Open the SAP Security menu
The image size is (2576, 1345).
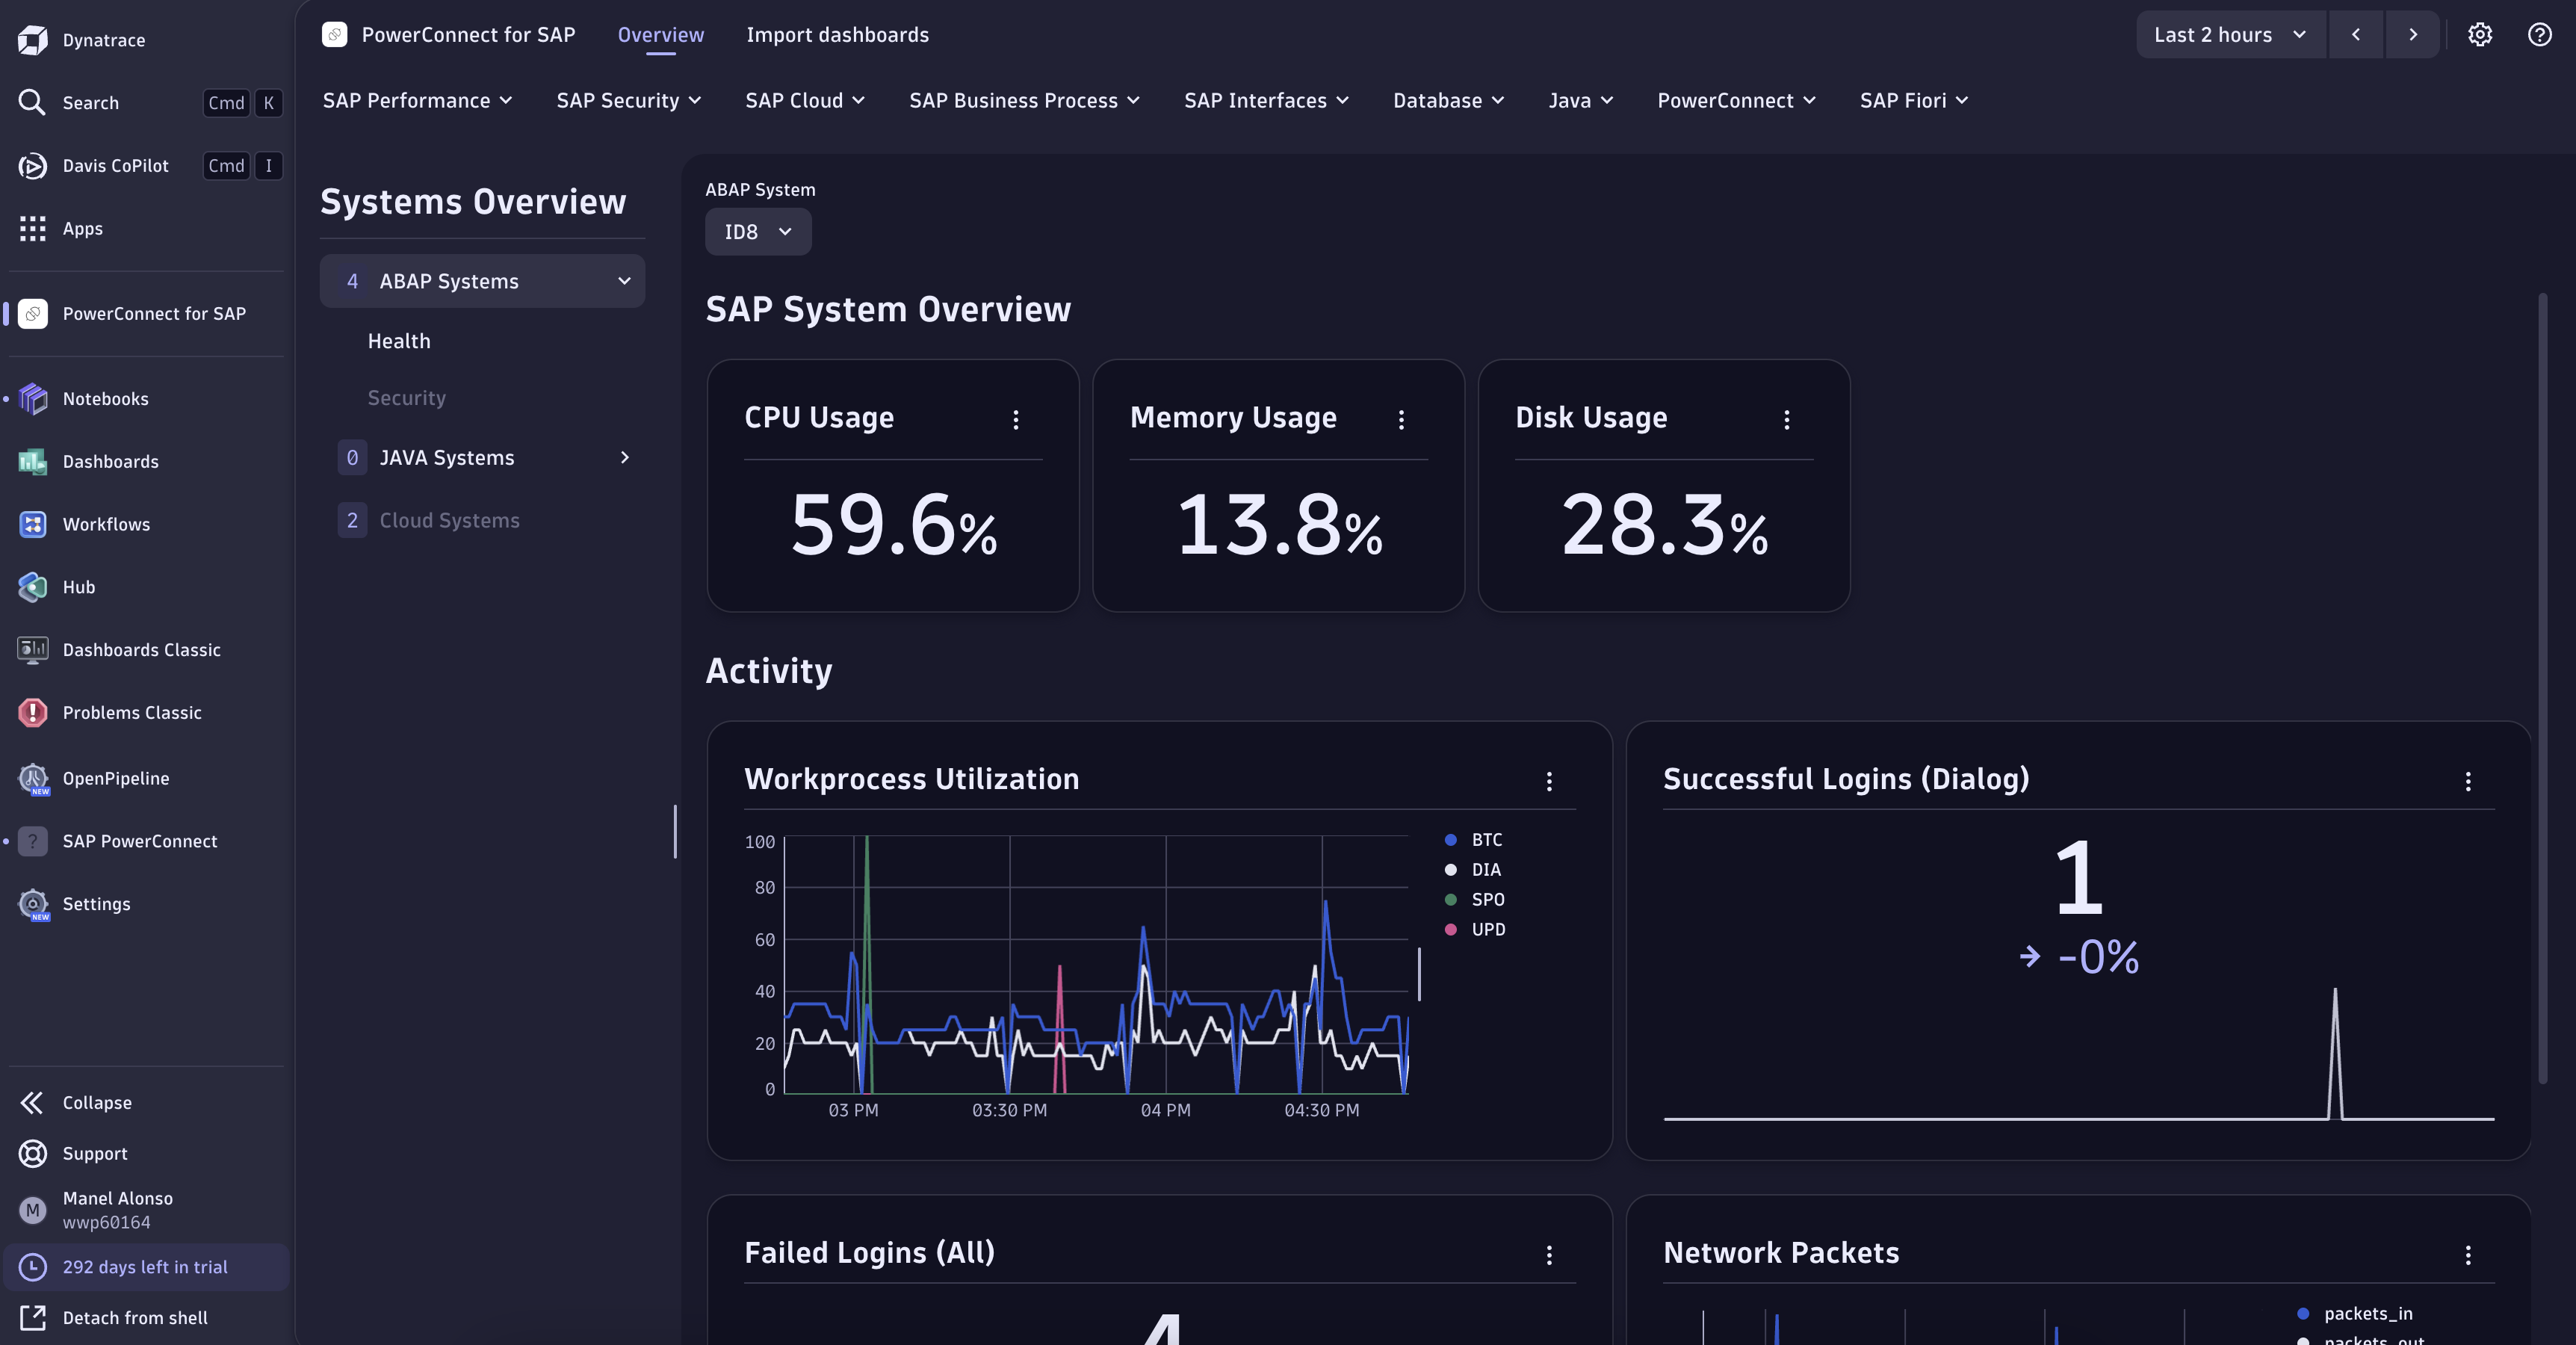point(629,100)
